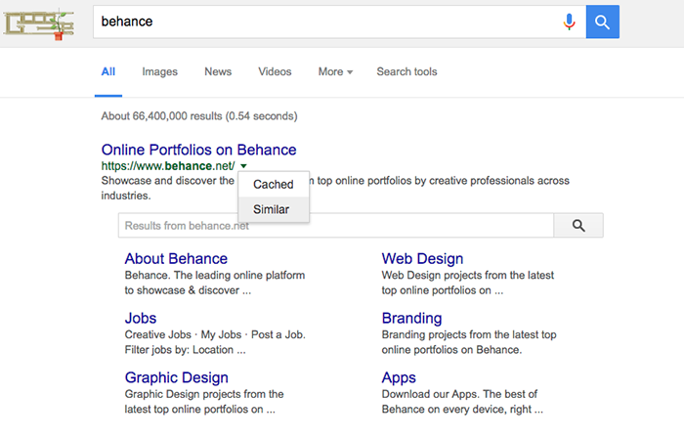Open the Online Portfolios on Behance result
The image size is (684, 438).
199,150
